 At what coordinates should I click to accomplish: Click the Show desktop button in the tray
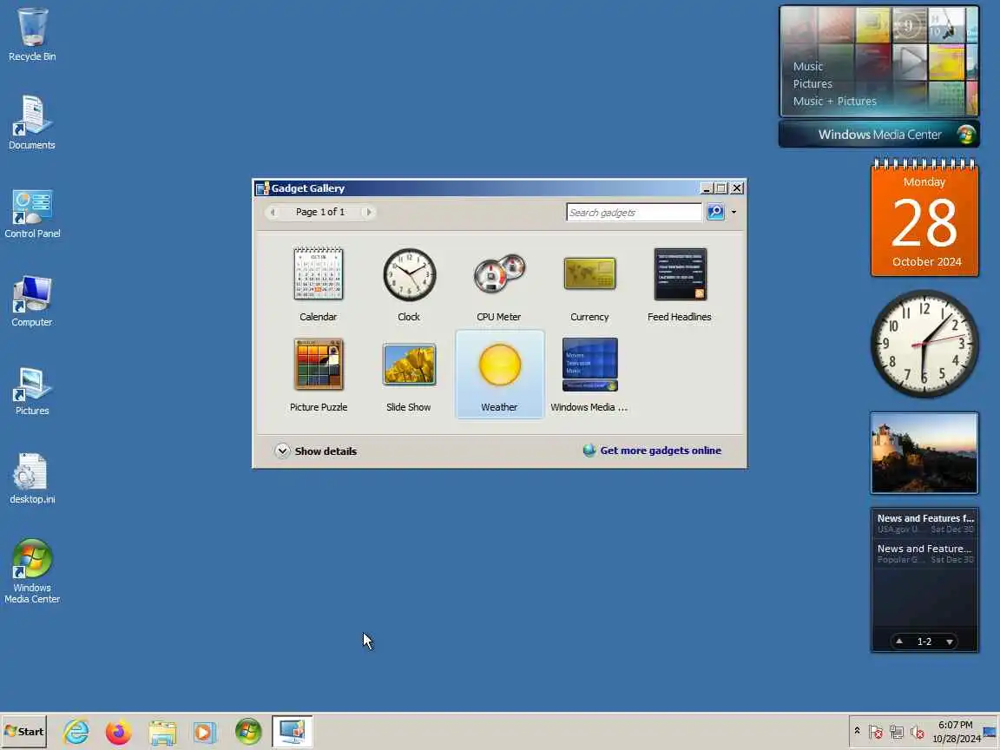coord(990,732)
